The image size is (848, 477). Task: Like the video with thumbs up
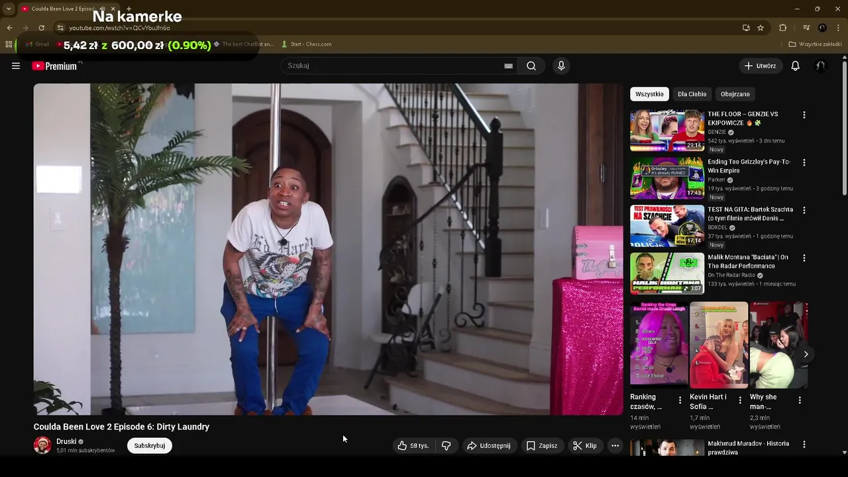[x=413, y=446]
